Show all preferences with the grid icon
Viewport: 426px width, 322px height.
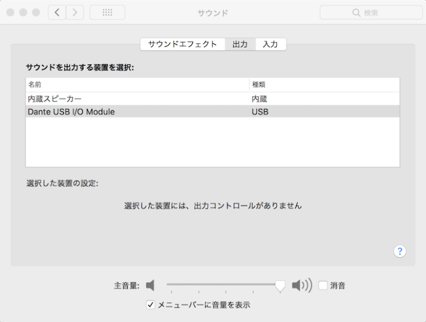coord(107,12)
